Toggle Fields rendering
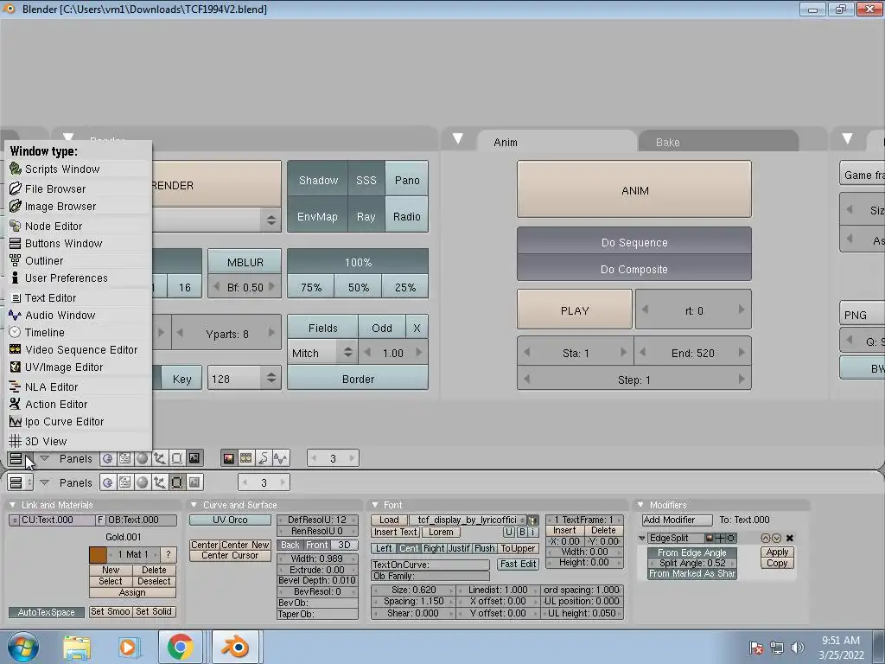 click(323, 328)
